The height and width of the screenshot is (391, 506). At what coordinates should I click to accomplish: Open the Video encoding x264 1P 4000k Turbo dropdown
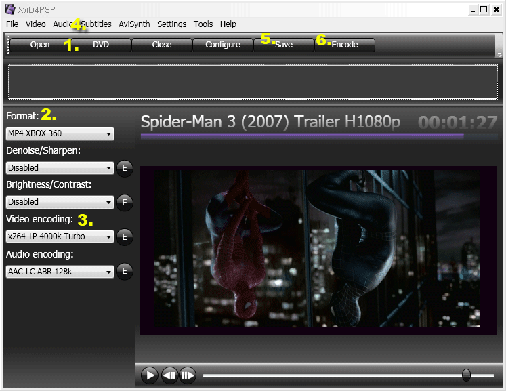pos(60,236)
